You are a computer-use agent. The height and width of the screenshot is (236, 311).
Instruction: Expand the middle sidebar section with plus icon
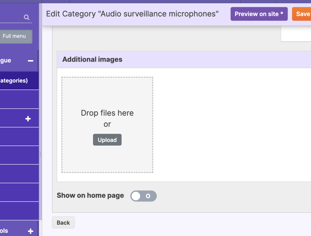click(28, 119)
